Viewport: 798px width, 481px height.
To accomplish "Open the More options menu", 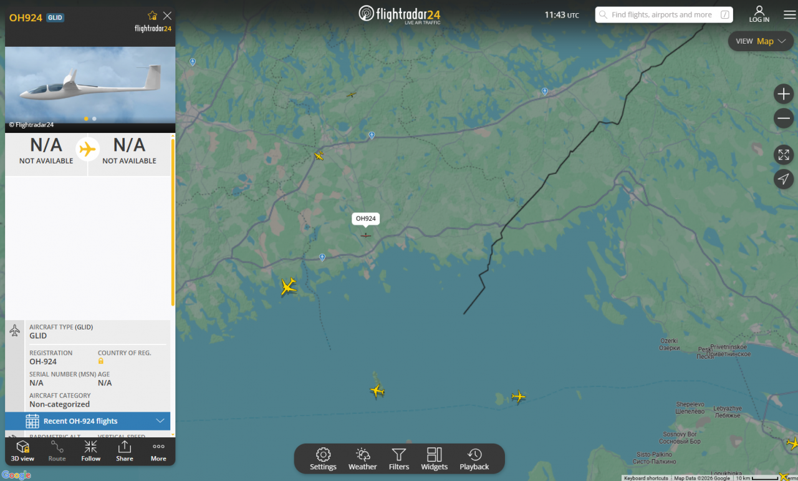I will point(158,451).
